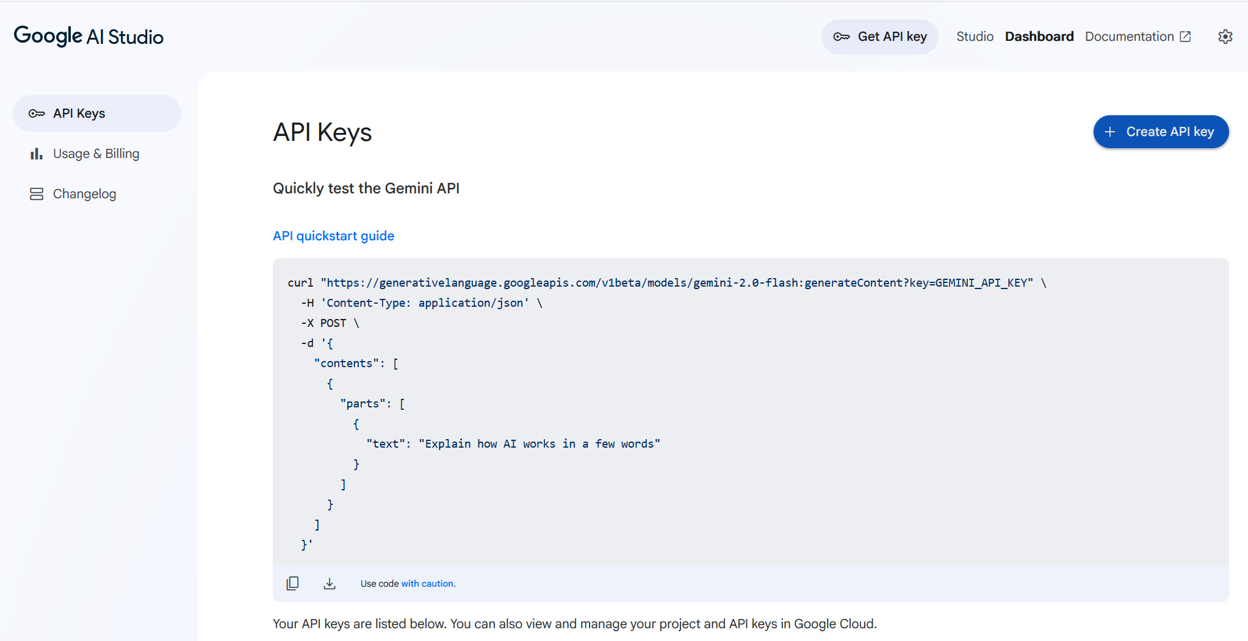Screen dimensions: 1248x641
Task: Navigate to Usage & Billing
Action: tap(96, 153)
